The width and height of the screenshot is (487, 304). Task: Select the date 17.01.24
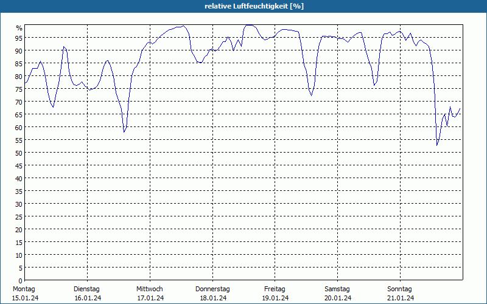[150, 298]
